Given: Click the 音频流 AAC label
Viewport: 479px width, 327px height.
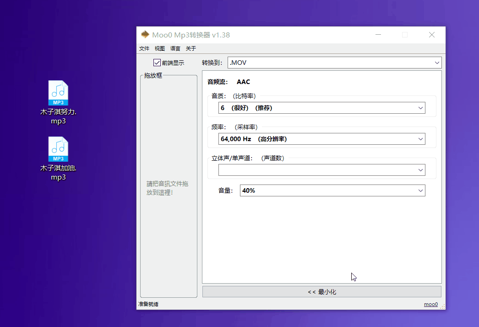Looking at the screenshot, I should coord(229,82).
